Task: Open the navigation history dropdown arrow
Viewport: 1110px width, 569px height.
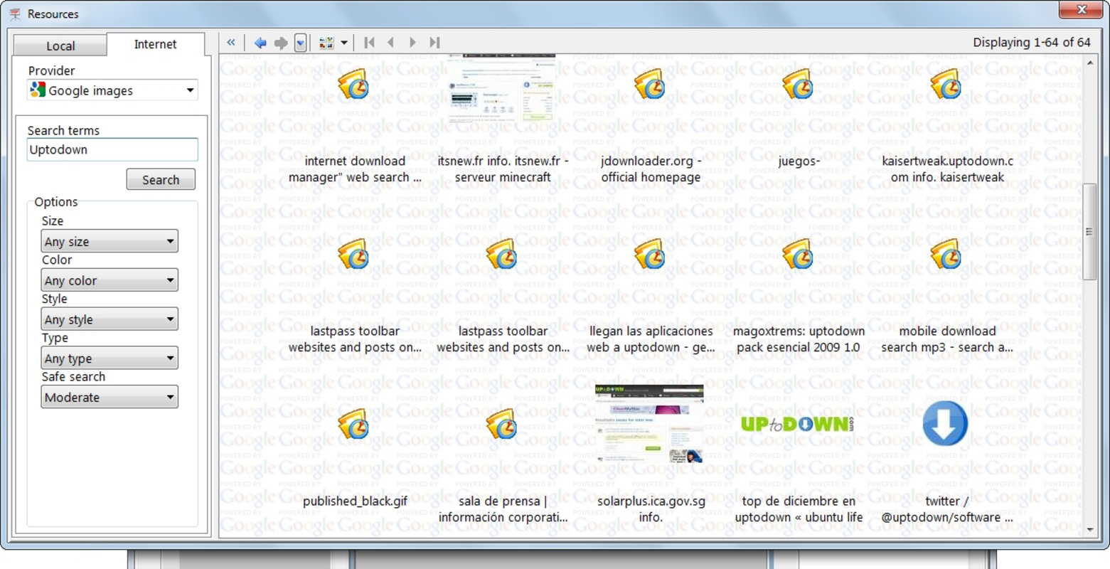Action: [300, 43]
